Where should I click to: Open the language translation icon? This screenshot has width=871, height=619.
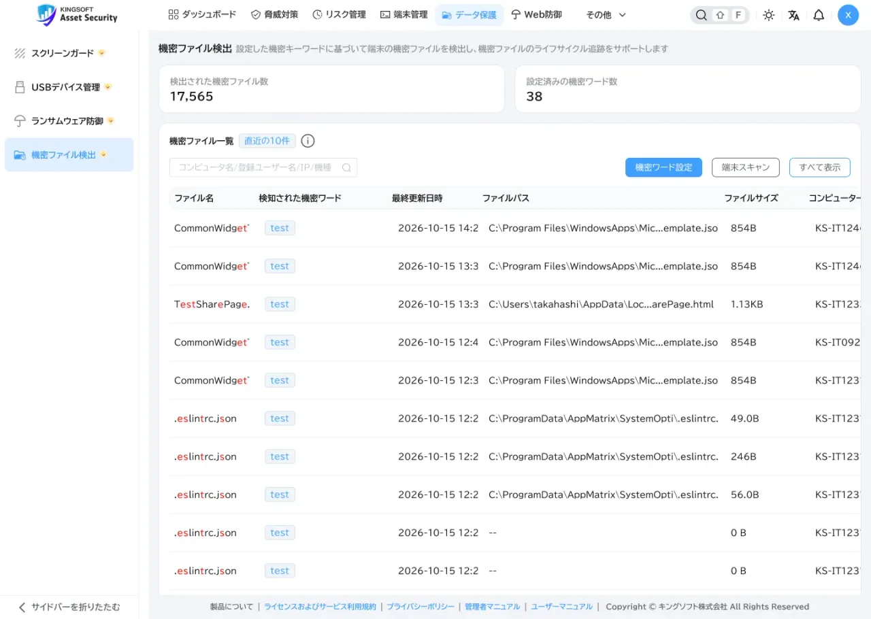click(793, 15)
